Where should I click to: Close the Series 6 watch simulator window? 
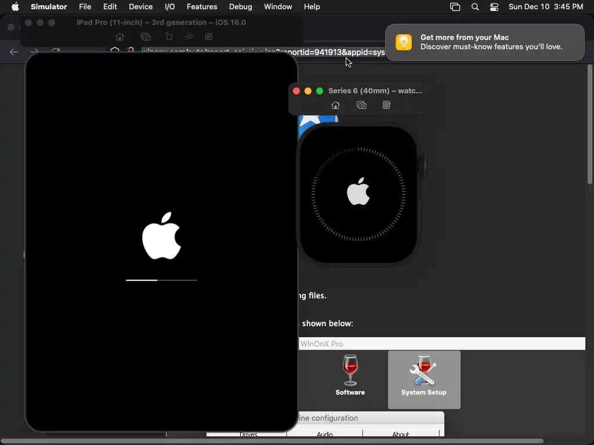[296, 91]
